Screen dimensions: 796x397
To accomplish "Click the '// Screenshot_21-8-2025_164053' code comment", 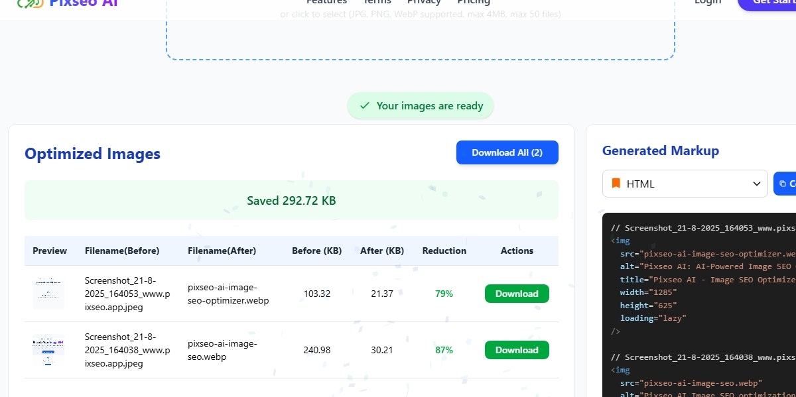I will coord(703,228).
